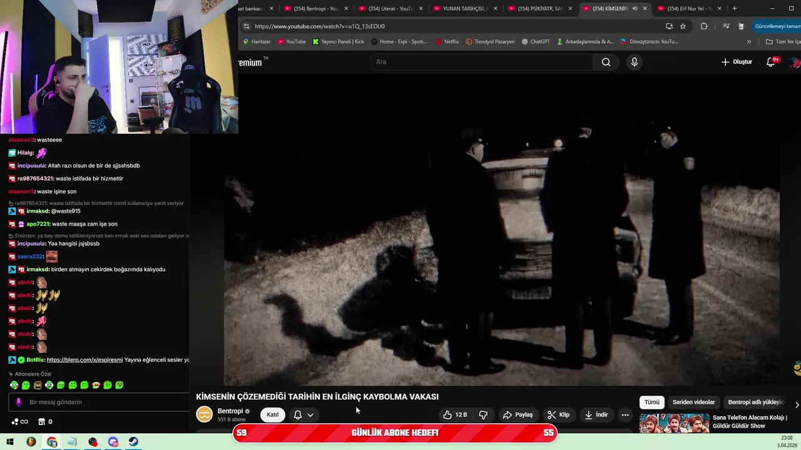Image resolution: width=801 pixels, height=450 pixels.
Task: Expand the bell notification preference dropdown
Action: click(x=310, y=415)
